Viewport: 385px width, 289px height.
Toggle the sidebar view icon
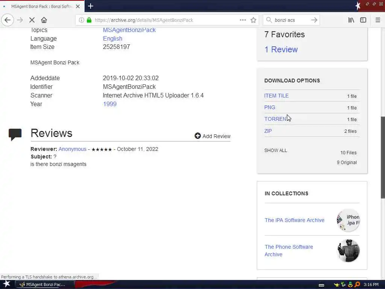click(x=363, y=20)
